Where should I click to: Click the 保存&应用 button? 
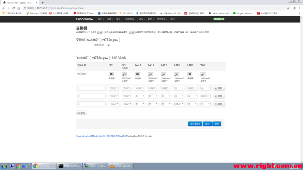click(x=195, y=124)
